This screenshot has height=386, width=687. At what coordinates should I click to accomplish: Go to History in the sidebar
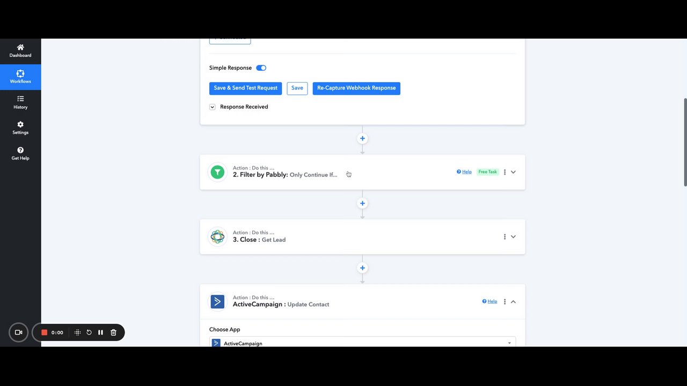20,102
